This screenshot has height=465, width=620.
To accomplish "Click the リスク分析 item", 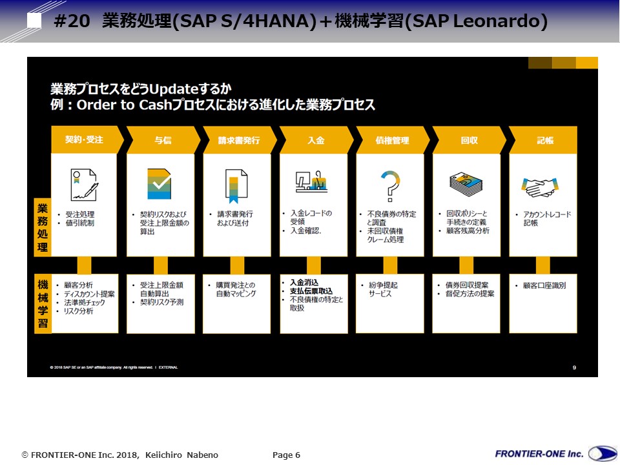I will pyautogui.click(x=78, y=311).
